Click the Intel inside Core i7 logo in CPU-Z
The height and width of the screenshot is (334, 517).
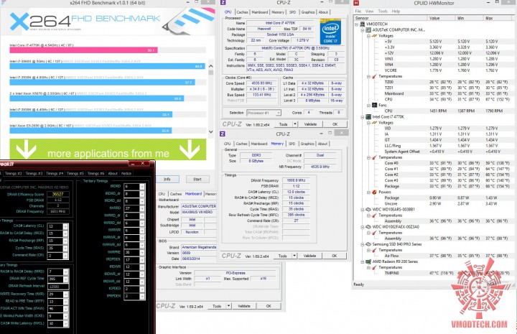(x=330, y=32)
